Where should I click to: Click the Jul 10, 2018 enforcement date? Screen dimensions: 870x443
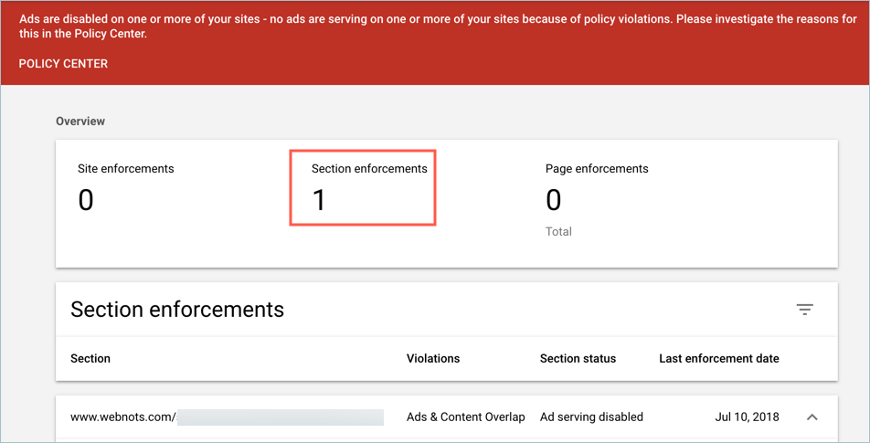[x=747, y=417]
